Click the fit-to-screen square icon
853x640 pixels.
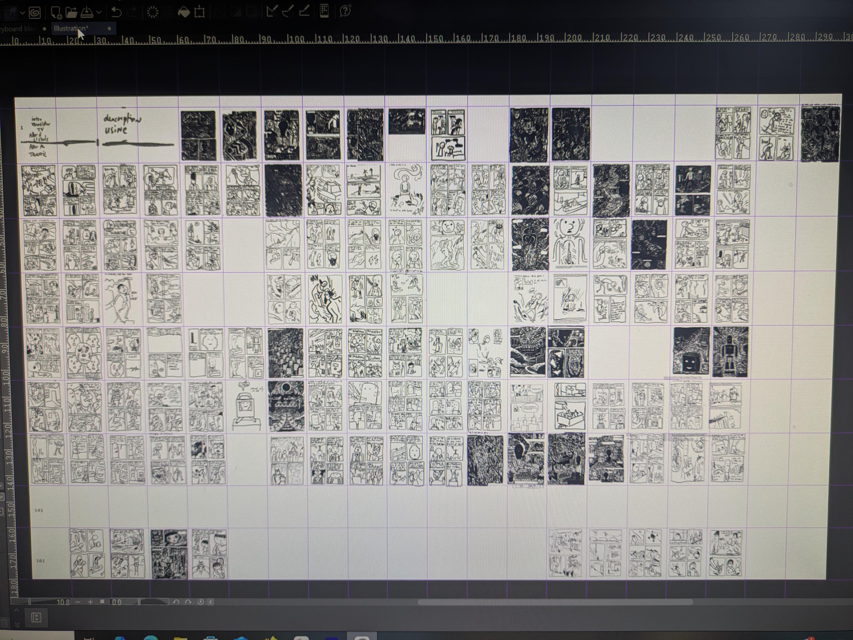(102, 602)
